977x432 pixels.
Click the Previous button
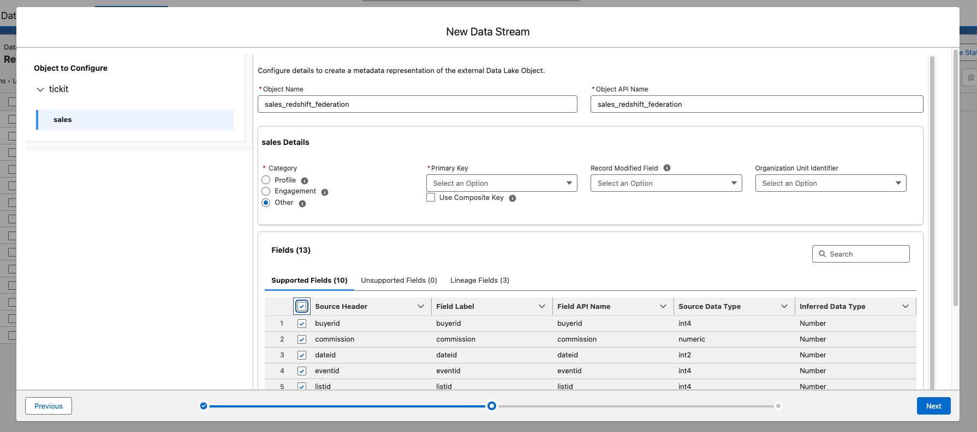pos(49,406)
